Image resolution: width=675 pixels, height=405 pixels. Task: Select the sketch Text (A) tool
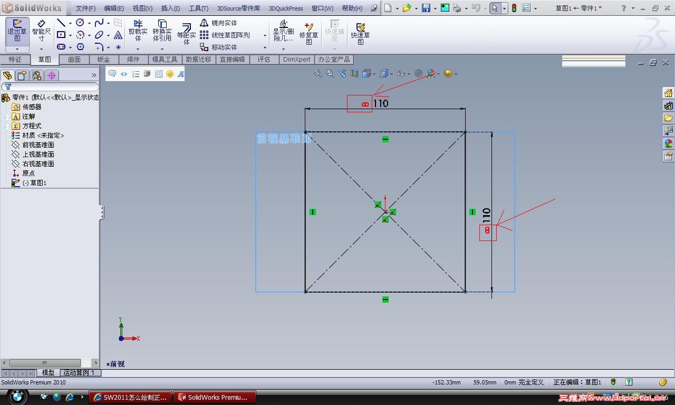(118, 35)
